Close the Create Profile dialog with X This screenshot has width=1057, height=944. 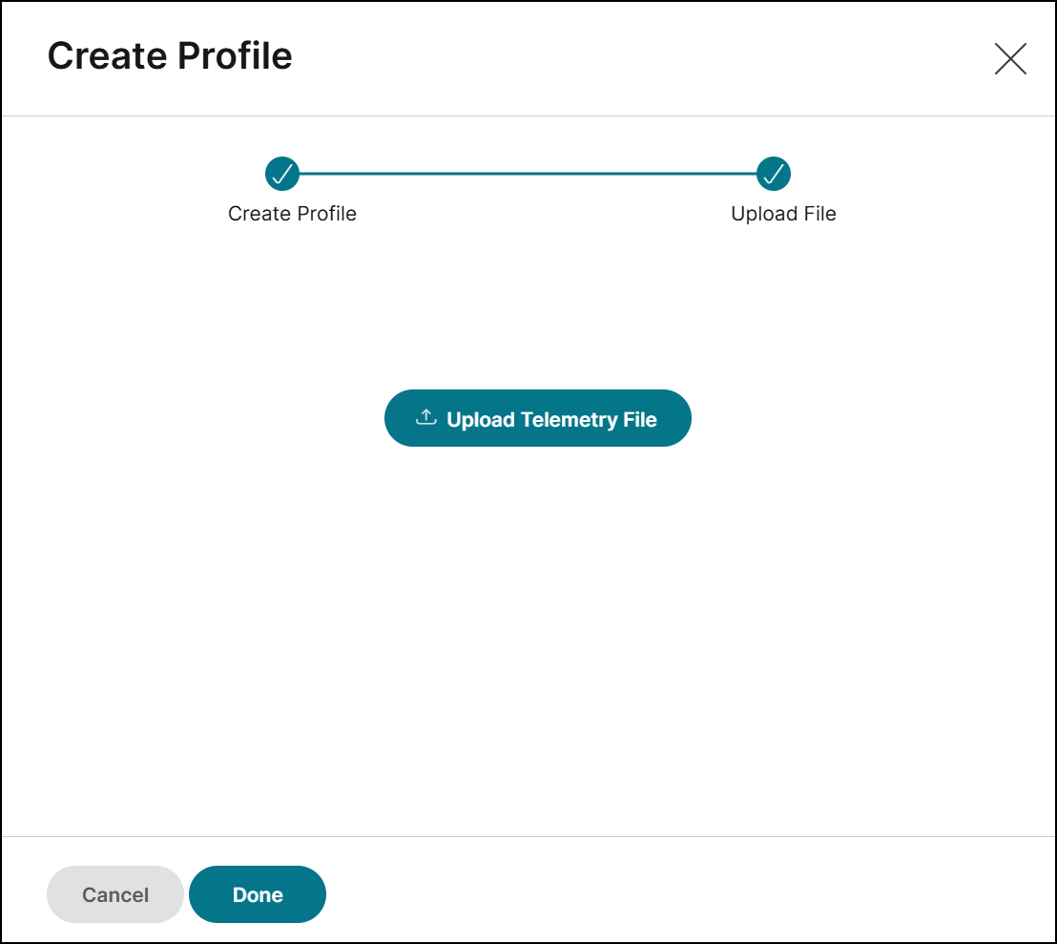1010,58
